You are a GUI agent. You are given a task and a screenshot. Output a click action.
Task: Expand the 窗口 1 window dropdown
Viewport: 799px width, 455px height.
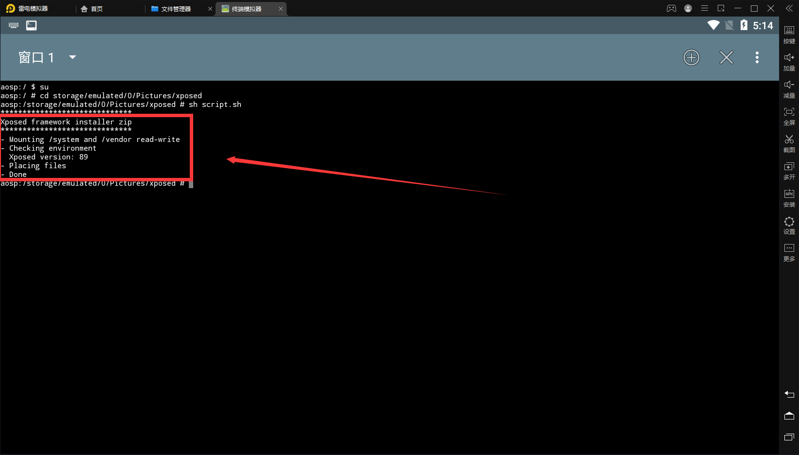pos(73,57)
